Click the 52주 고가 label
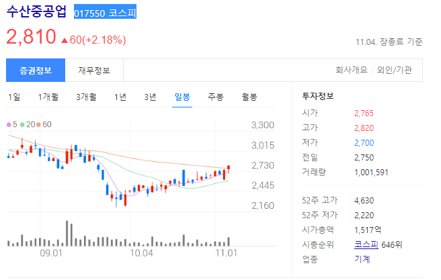Screen dimensions: 441x280 tap(319, 201)
